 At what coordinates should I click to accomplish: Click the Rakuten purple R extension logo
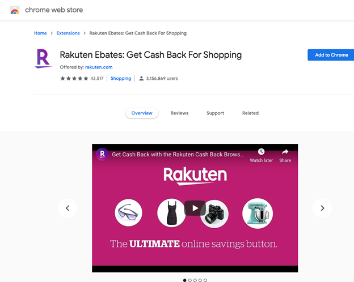(x=43, y=59)
